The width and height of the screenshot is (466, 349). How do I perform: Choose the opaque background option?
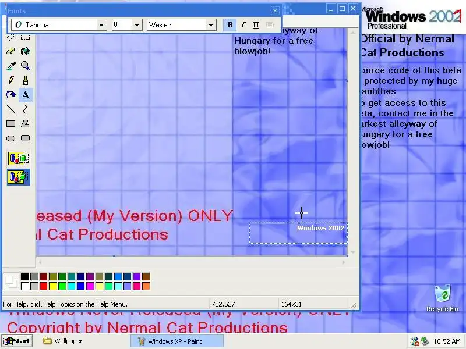pyautogui.click(x=19, y=158)
